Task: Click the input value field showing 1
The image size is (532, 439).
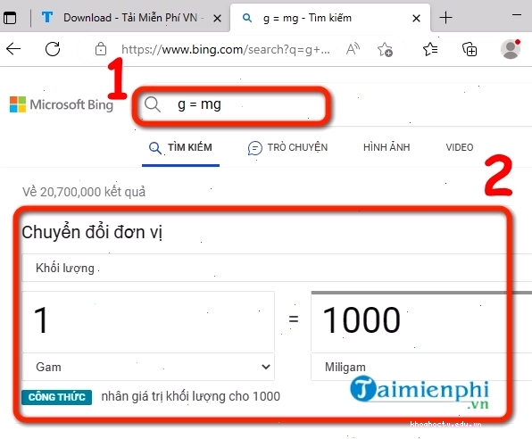Action: [148, 321]
